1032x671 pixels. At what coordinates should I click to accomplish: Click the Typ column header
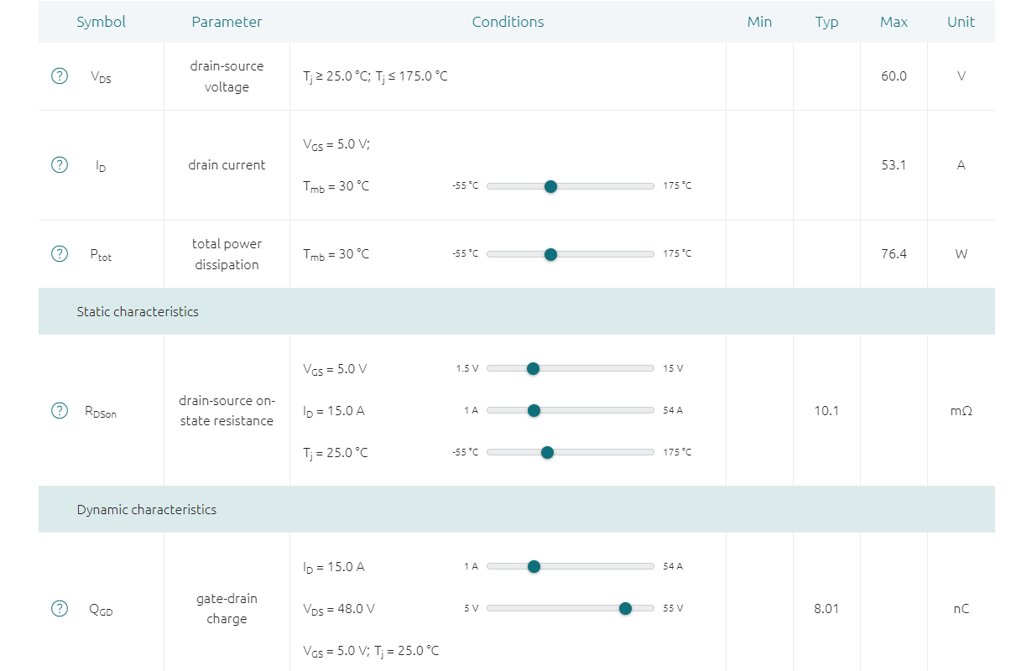pyautogui.click(x=826, y=22)
